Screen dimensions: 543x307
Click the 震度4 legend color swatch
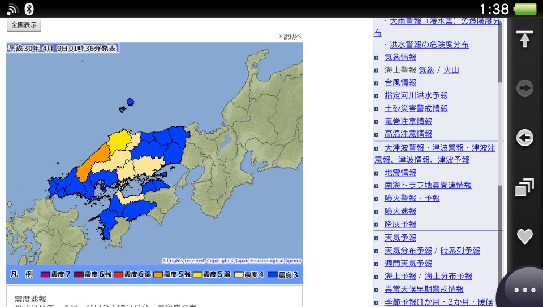239,275
